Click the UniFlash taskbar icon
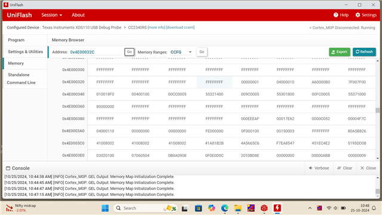The height and width of the screenshot is (215, 382). [277, 208]
